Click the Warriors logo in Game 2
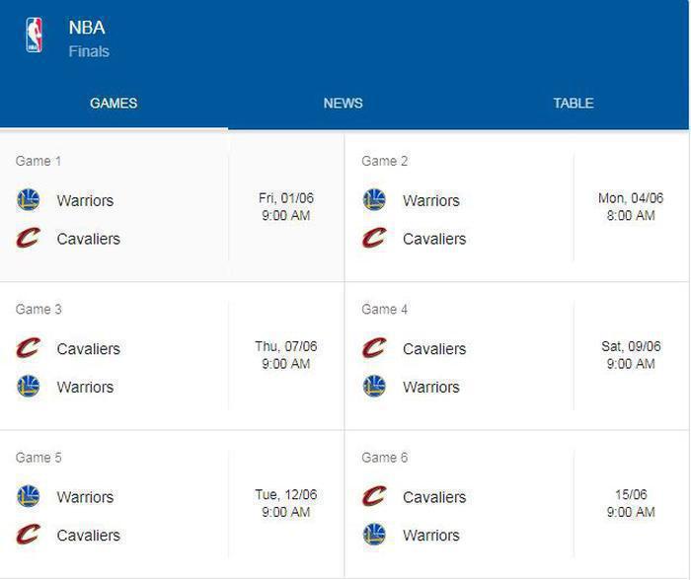The height and width of the screenshot is (580, 691). [x=374, y=200]
